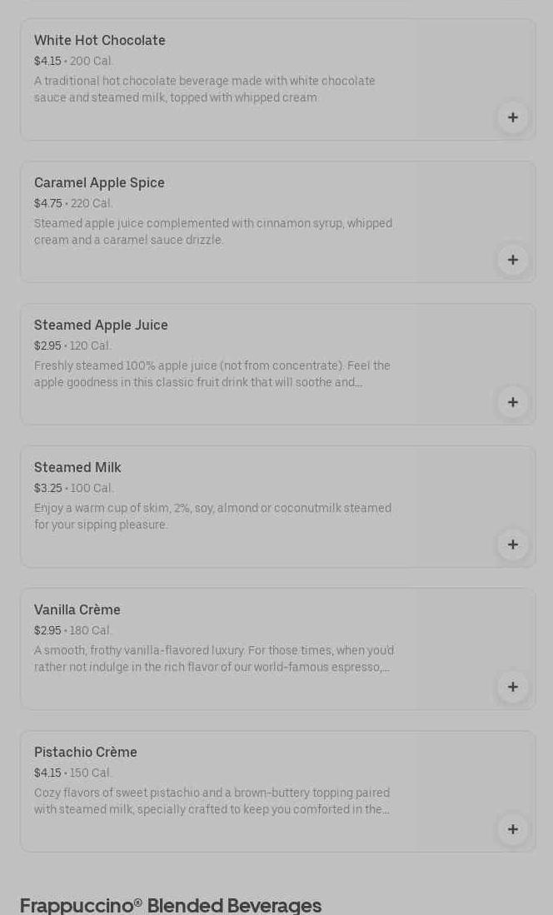Add Caramel Apple Spice with plus icon
Viewport: 553px width, 915px height.
(x=512, y=260)
